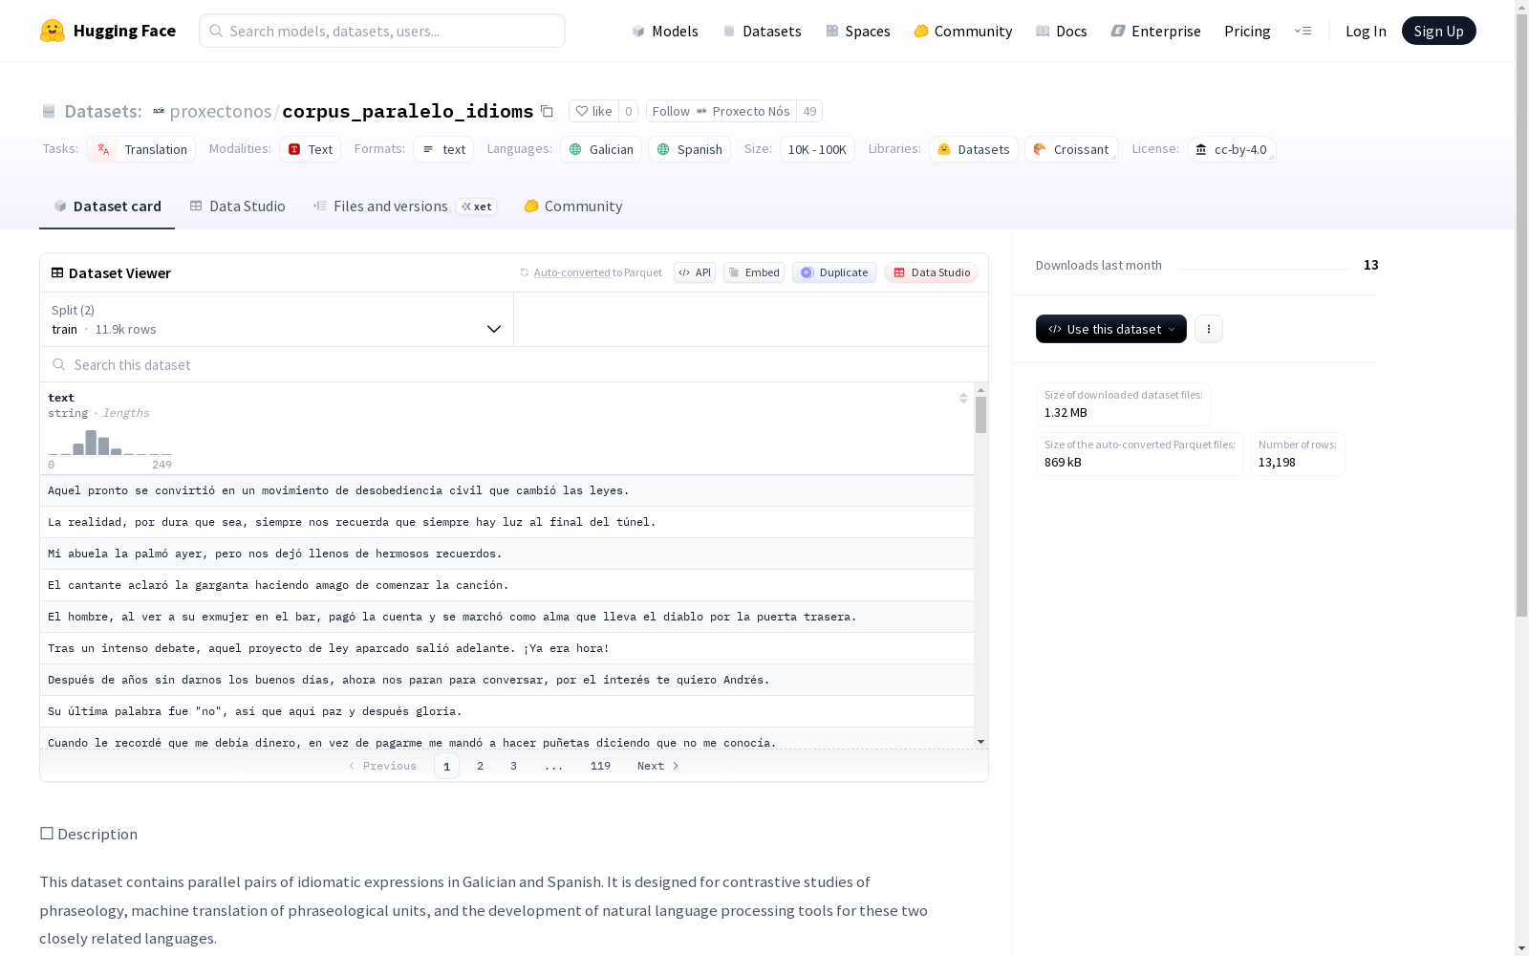Click the viewer table vertical scrollbar thumb
This screenshot has width=1529, height=956.
click(980, 415)
